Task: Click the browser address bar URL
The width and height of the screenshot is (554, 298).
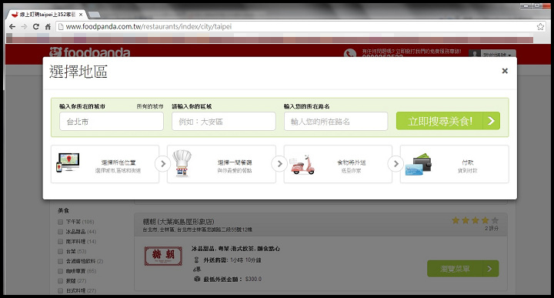Action: click(x=149, y=26)
